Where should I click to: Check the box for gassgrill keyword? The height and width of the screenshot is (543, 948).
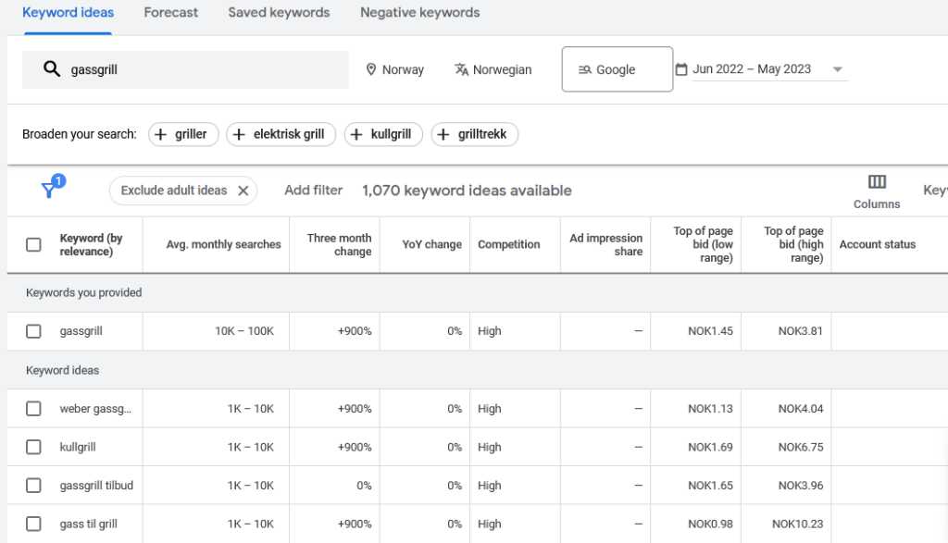pos(33,331)
